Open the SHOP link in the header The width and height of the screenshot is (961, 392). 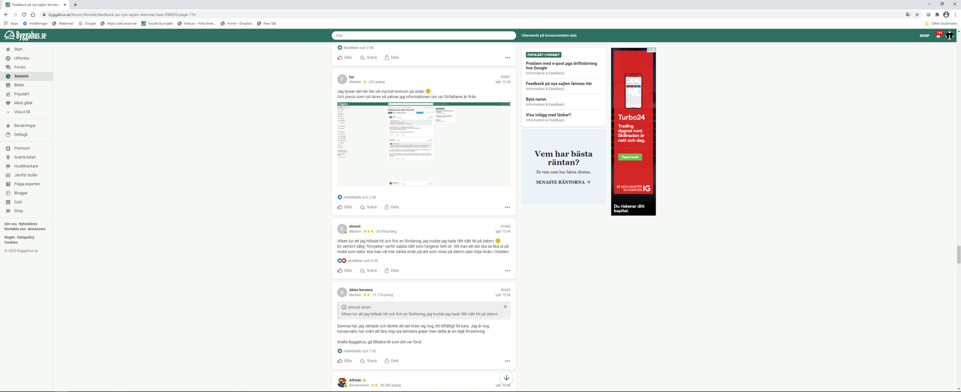tap(924, 36)
